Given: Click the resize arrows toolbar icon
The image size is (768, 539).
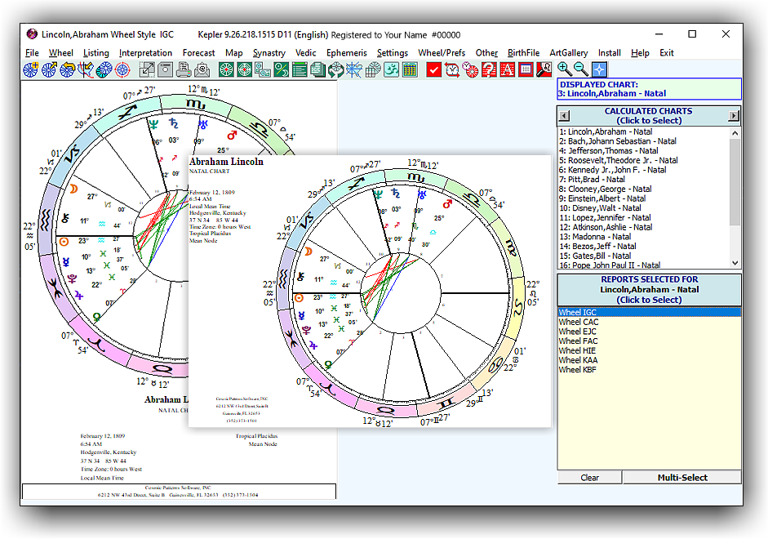Looking at the screenshot, I should coord(146,70).
